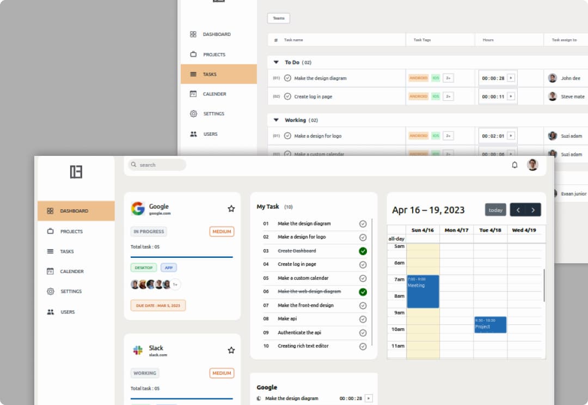Star the Slack project card
588x405 pixels.
(x=231, y=350)
